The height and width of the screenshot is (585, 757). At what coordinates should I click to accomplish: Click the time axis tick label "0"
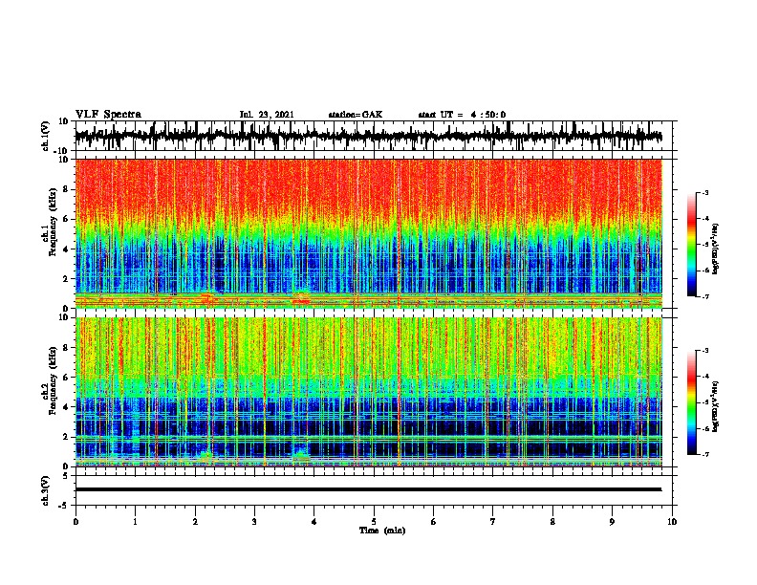point(76,522)
